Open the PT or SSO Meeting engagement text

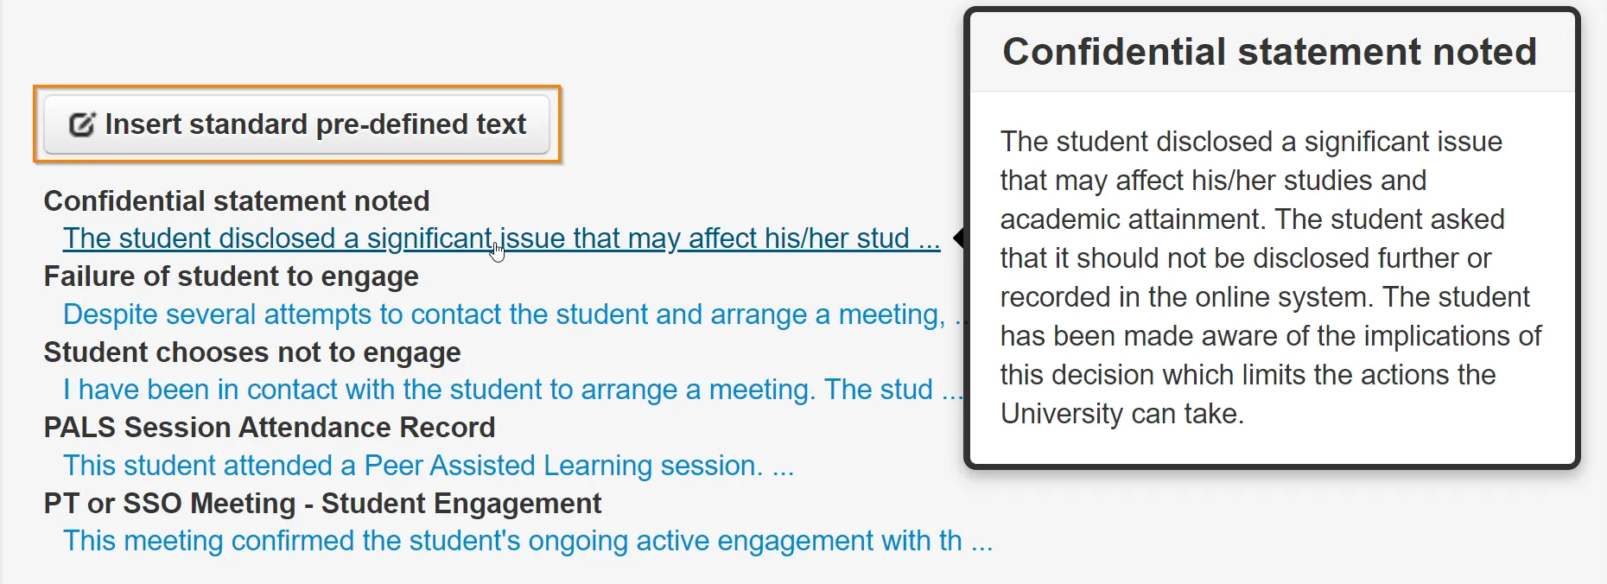(x=518, y=541)
